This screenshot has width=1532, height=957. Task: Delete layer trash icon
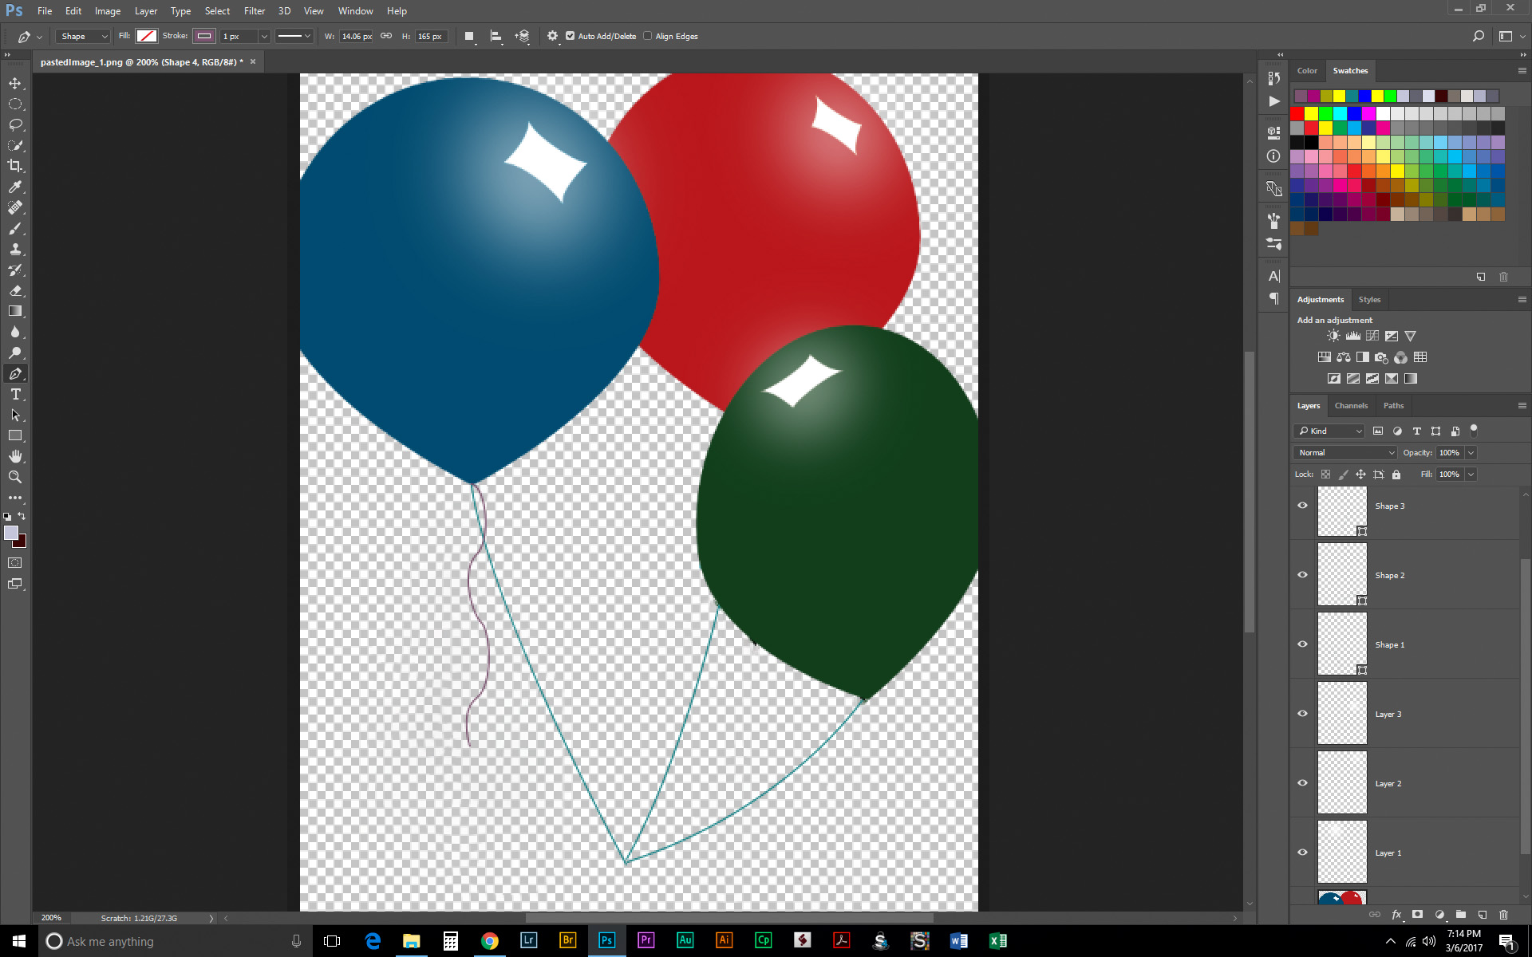[1503, 915]
